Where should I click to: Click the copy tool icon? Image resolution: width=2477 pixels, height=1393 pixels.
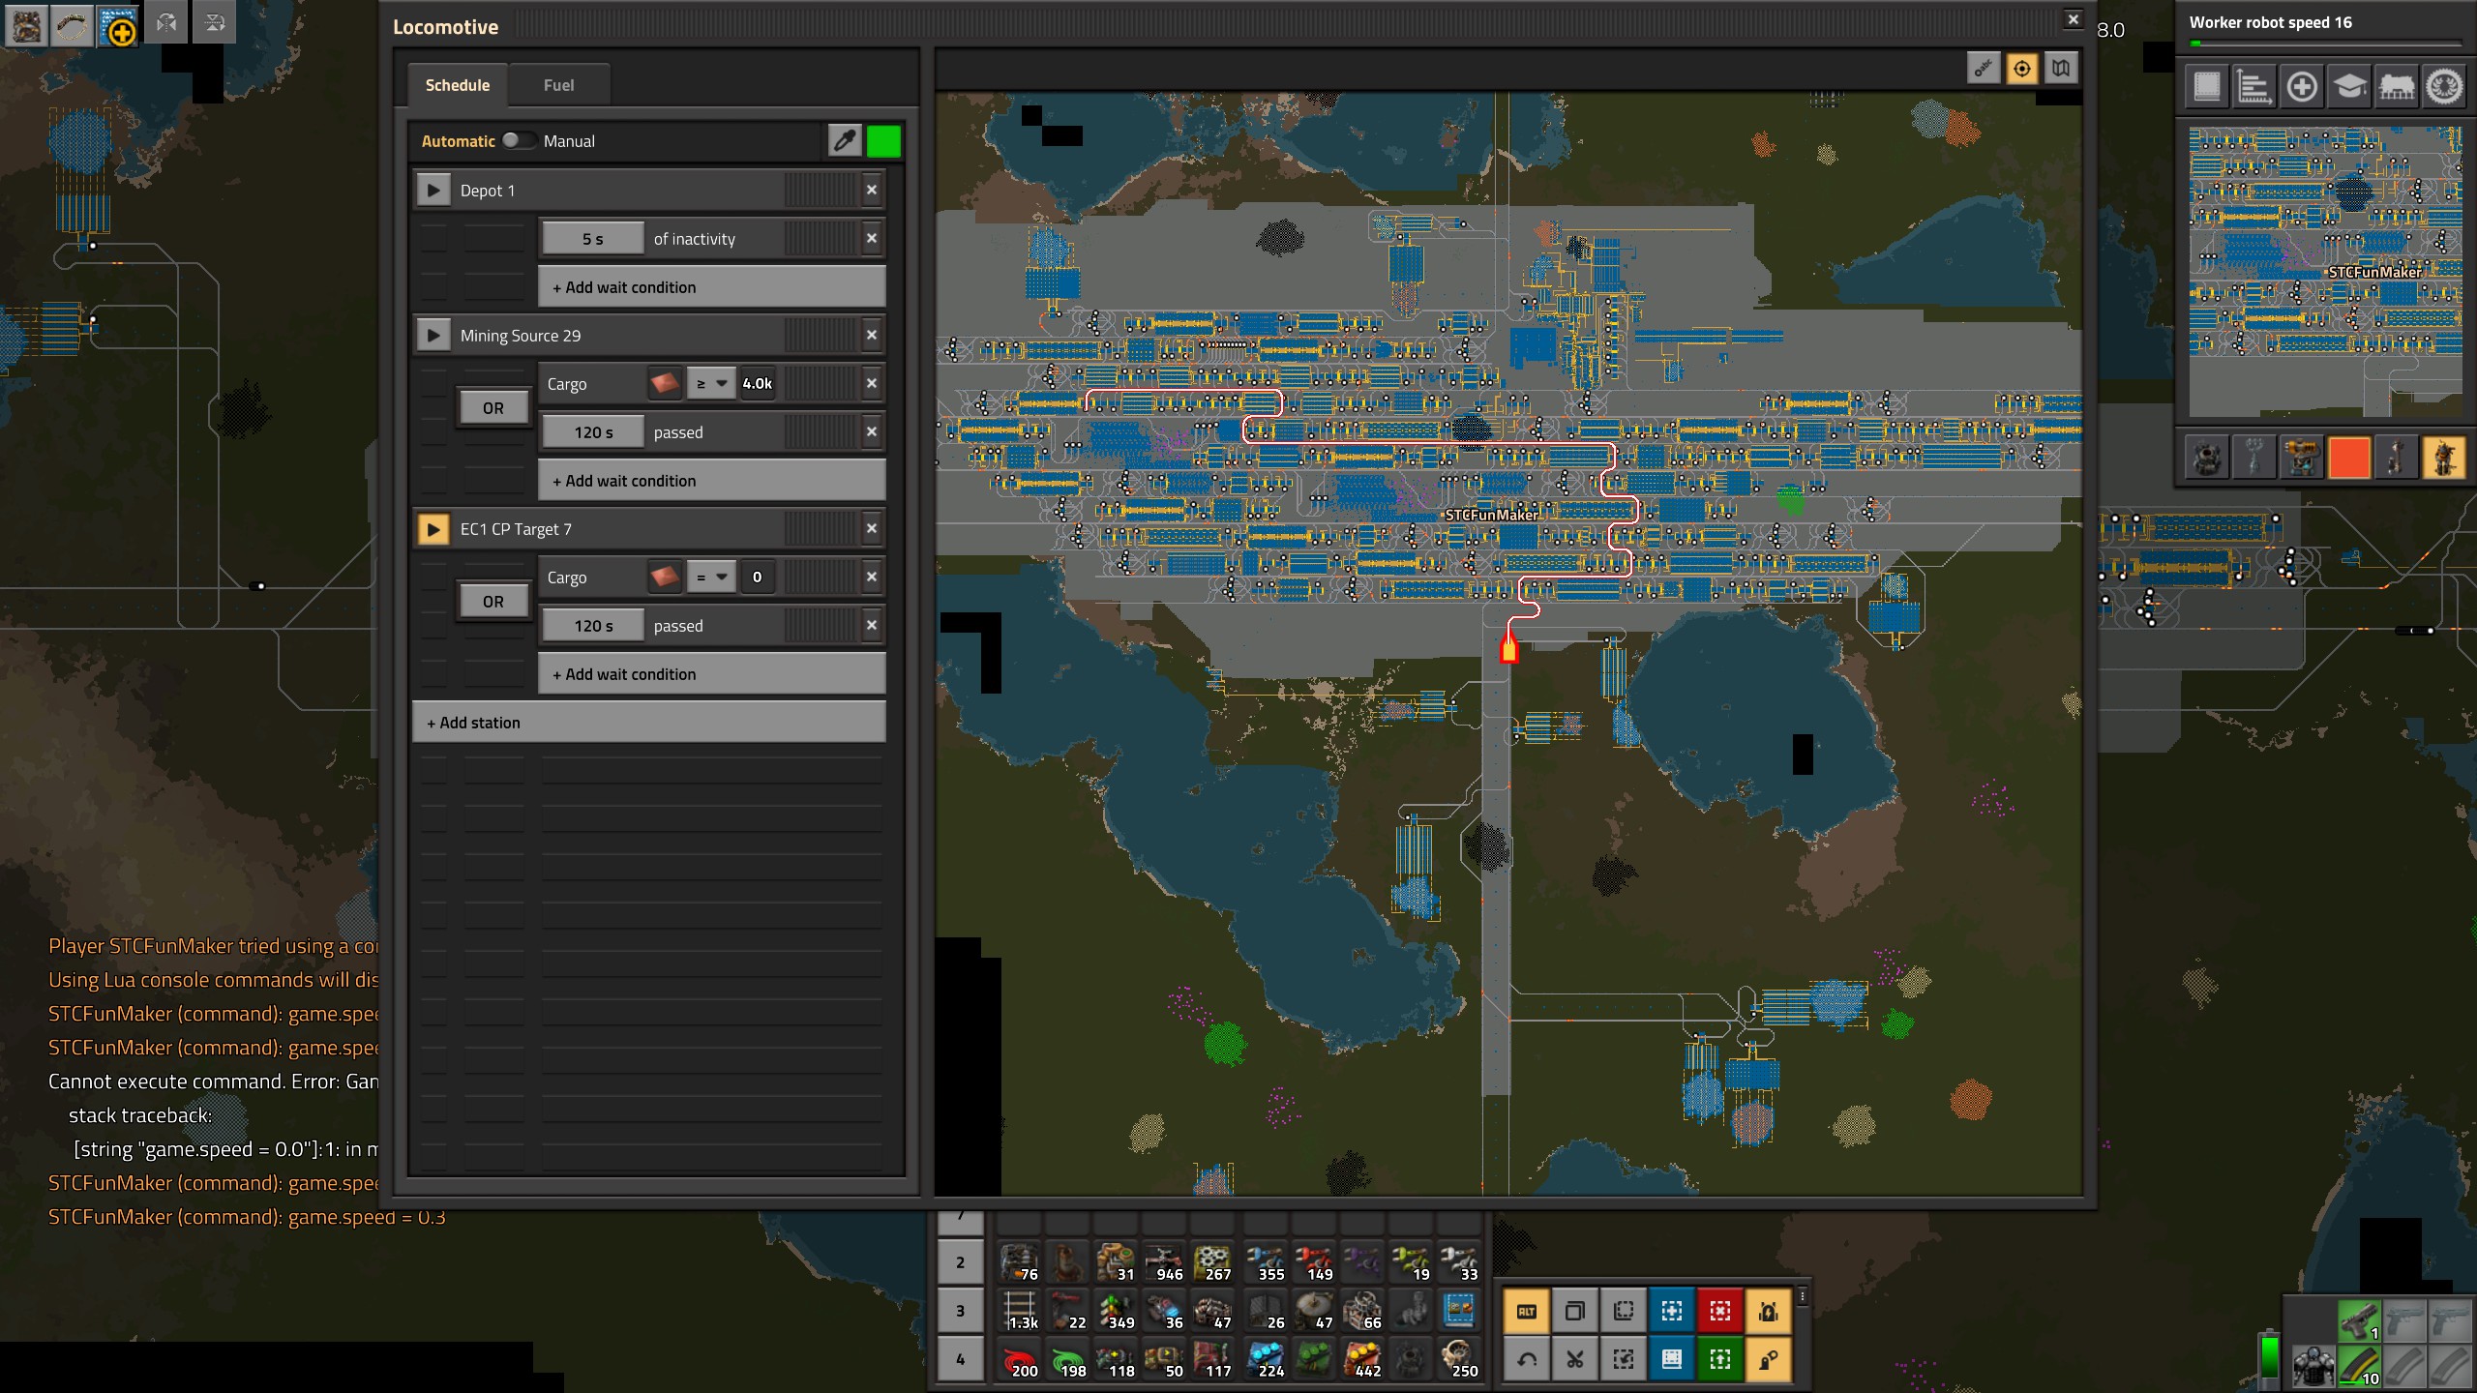click(x=1575, y=1312)
